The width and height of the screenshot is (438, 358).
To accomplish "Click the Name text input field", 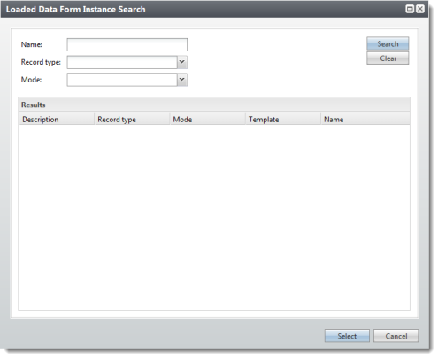I will [x=127, y=44].
